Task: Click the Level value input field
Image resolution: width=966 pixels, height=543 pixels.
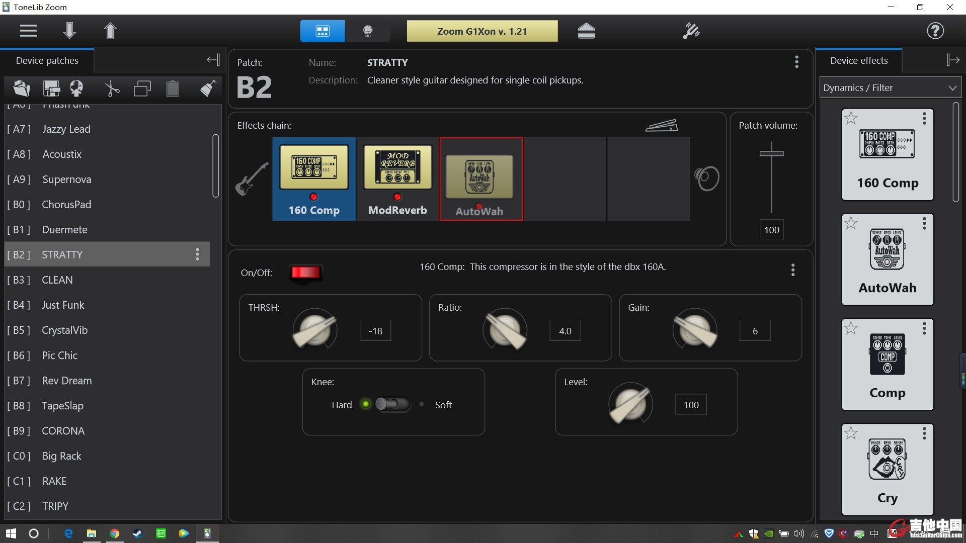Action: [690, 404]
